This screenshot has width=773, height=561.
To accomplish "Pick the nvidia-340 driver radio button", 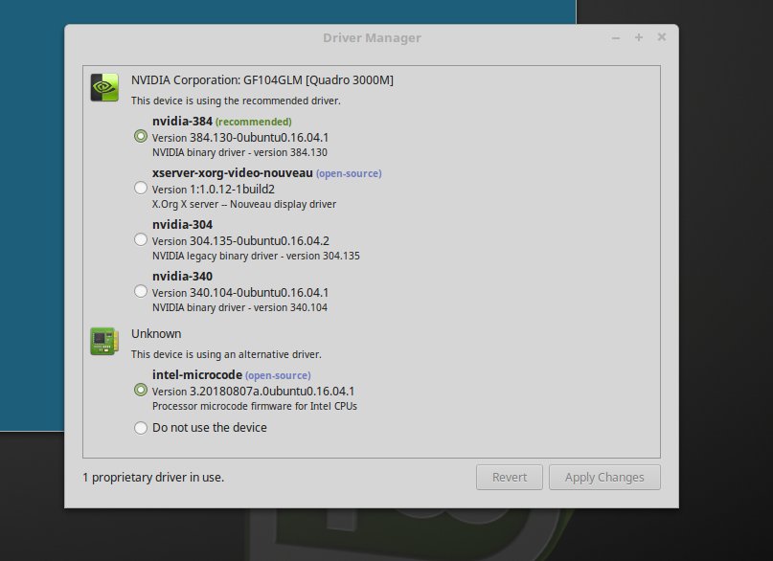I will pyautogui.click(x=141, y=292).
